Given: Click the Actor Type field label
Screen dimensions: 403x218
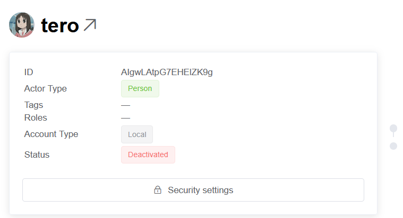Looking at the screenshot, I should [46, 88].
